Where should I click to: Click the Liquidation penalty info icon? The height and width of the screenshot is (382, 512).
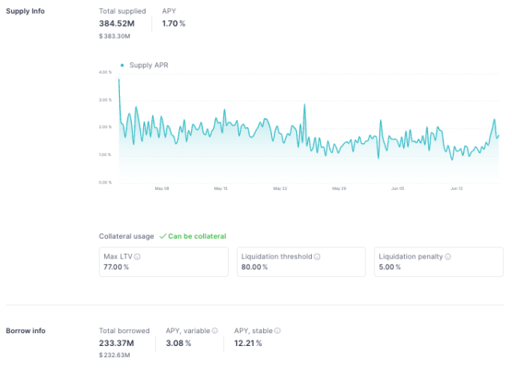click(448, 256)
